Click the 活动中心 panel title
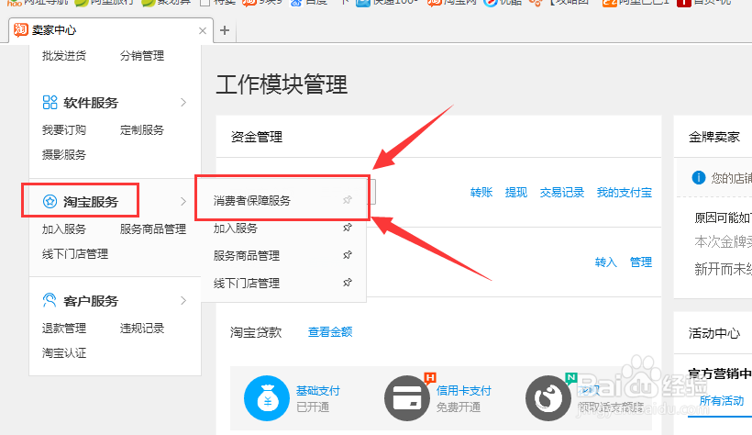The width and height of the screenshot is (752, 435). [x=714, y=333]
